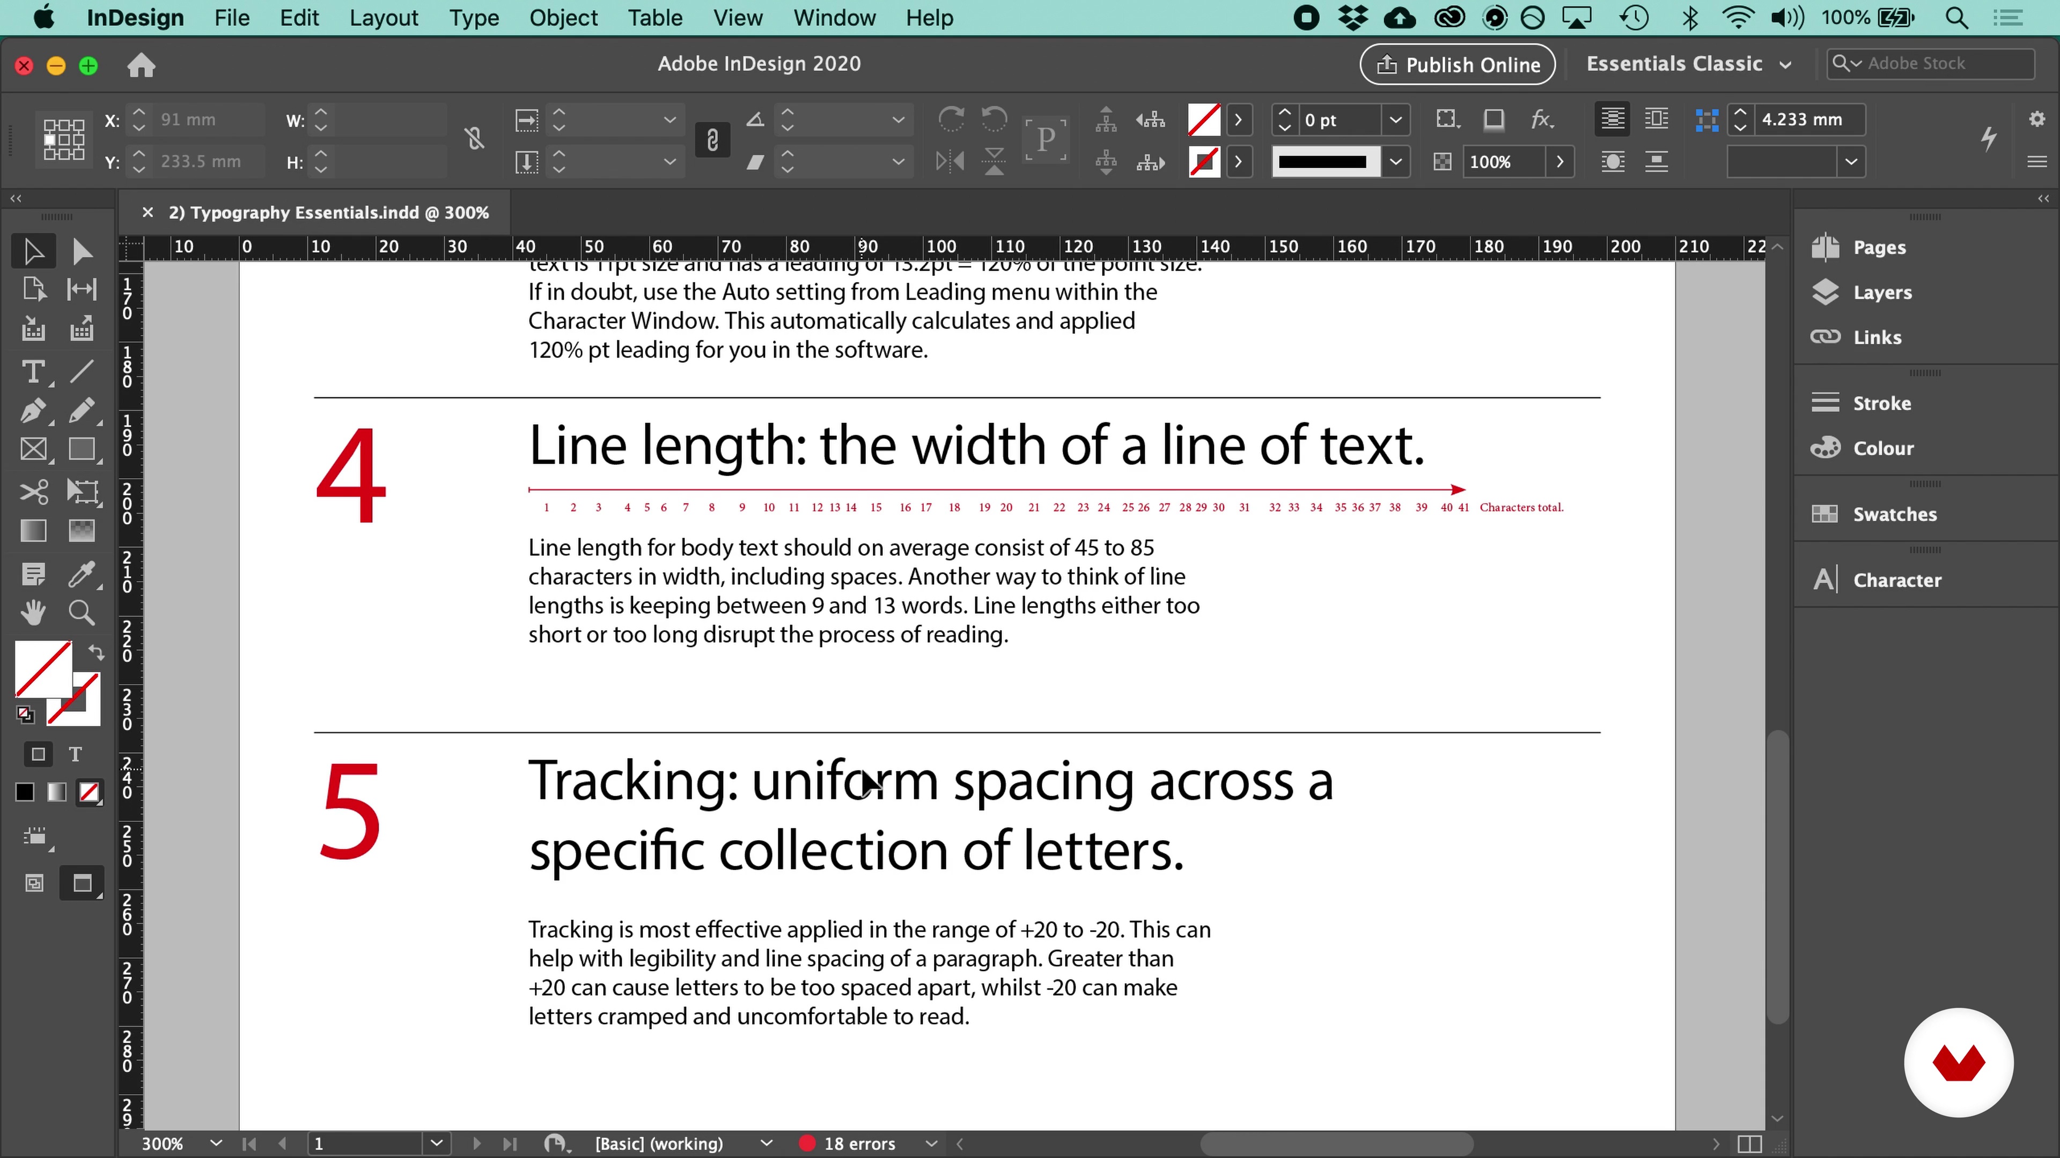Toggle formatting affects container
2060x1158 pixels.
38,754
